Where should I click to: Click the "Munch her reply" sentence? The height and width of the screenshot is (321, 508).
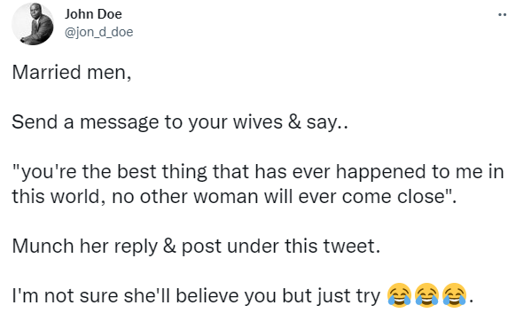tap(196, 247)
